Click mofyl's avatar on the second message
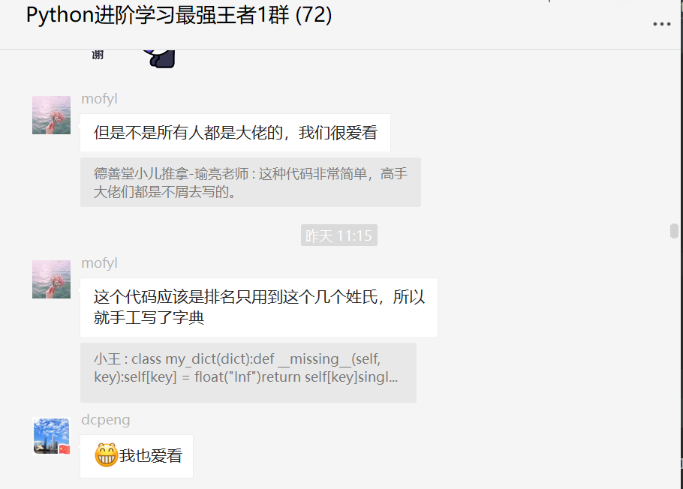Viewport: 683px width, 489px height. pyautogui.click(x=51, y=279)
